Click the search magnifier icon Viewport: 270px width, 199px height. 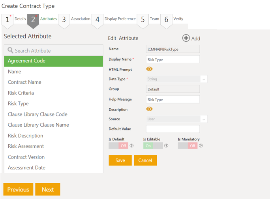pos(10,50)
